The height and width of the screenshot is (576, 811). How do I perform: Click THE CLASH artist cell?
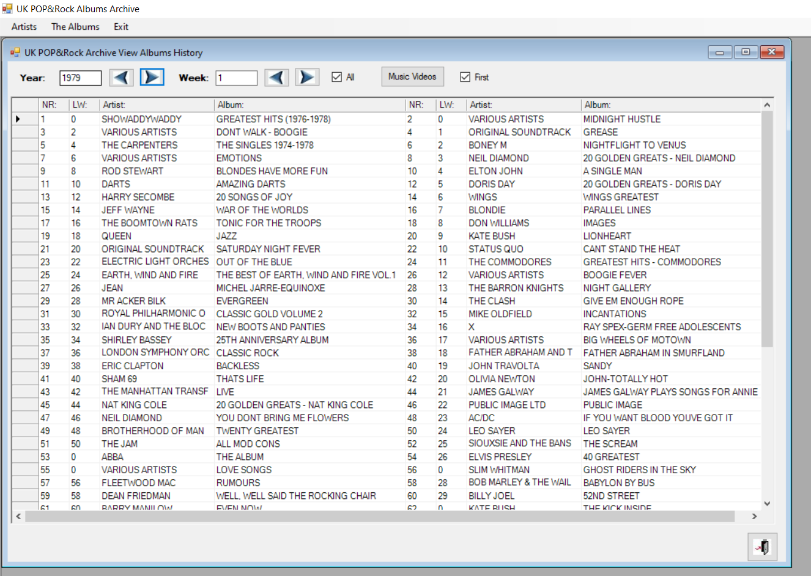pos(524,301)
